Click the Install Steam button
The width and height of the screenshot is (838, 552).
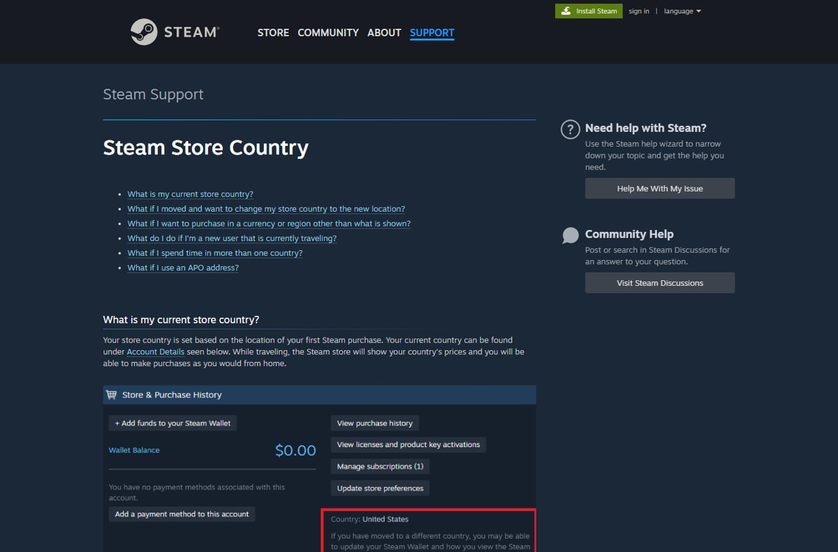pyautogui.click(x=589, y=11)
